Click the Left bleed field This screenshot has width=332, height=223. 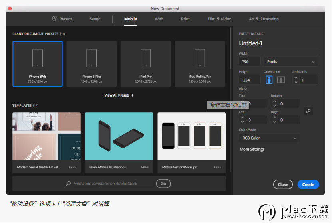point(257,120)
